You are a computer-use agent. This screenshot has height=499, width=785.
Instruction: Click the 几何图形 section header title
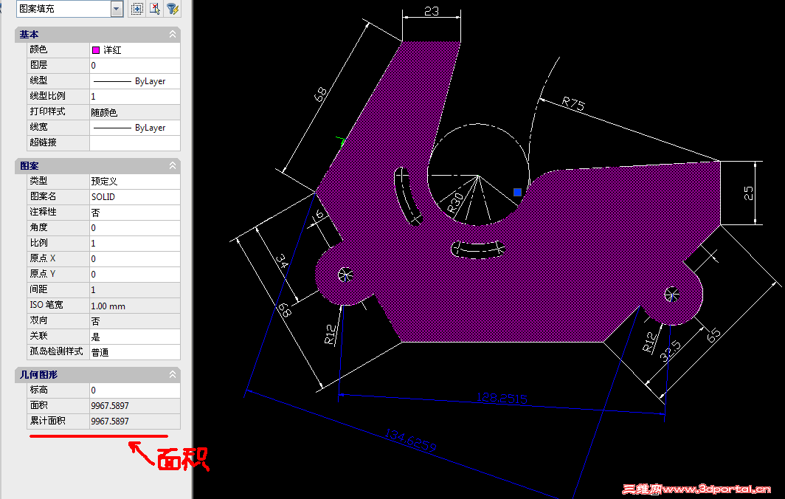click(x=38, y=374)
